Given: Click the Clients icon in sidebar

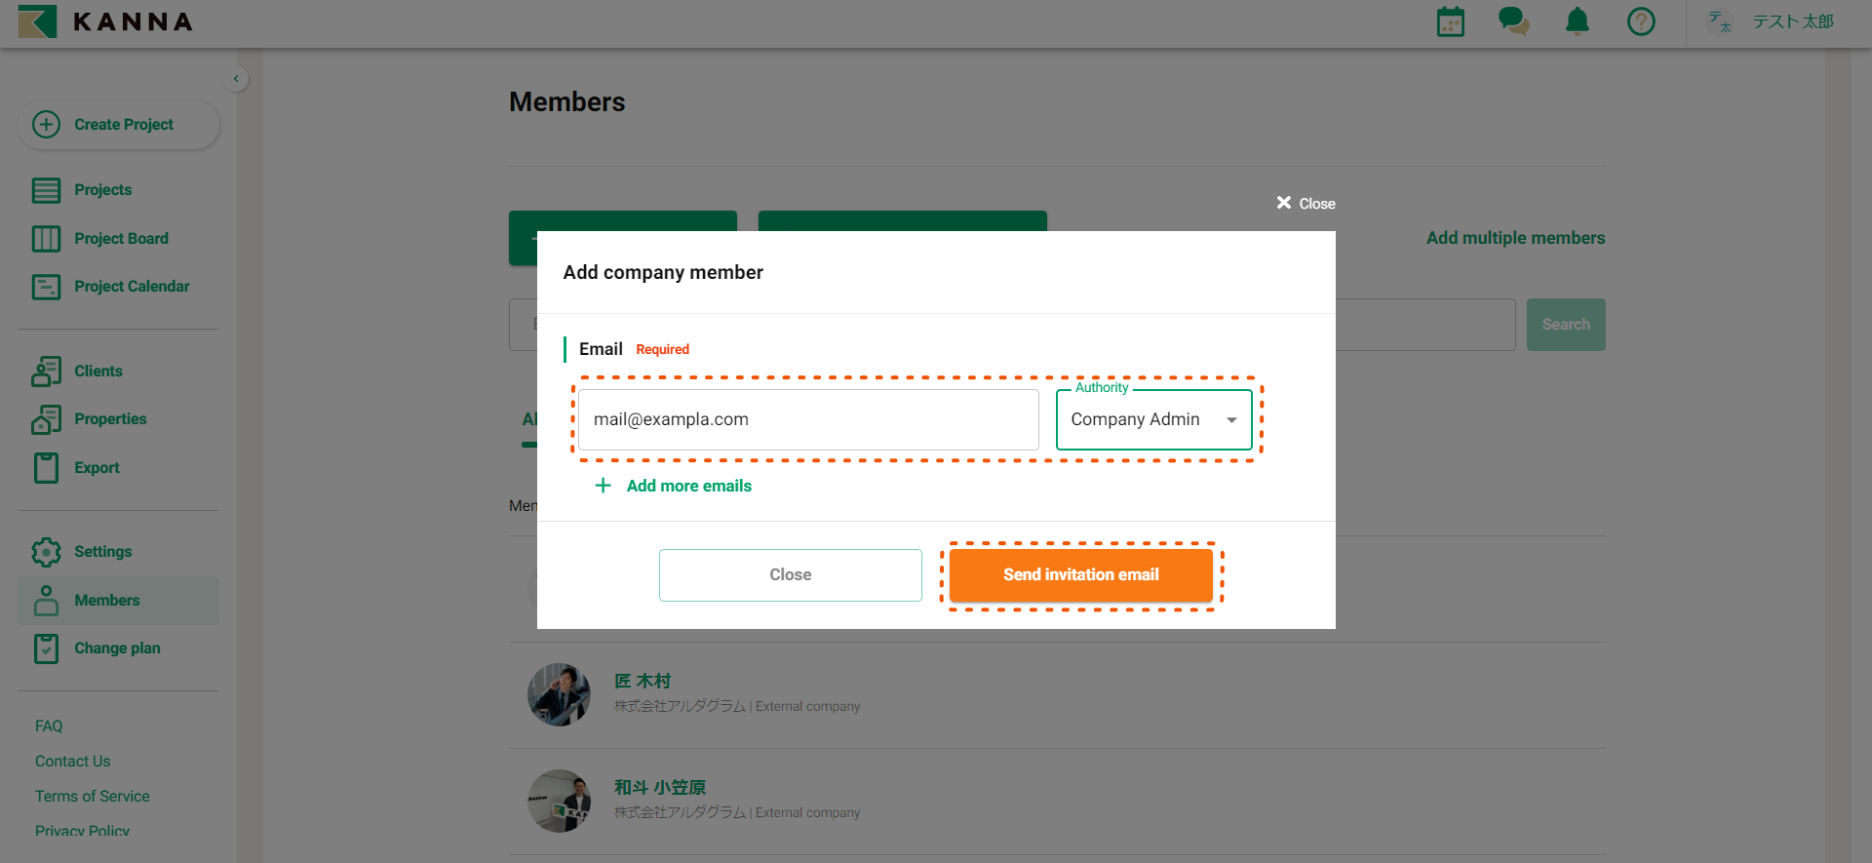Looking at the screenshot, I should coord(46,372).
